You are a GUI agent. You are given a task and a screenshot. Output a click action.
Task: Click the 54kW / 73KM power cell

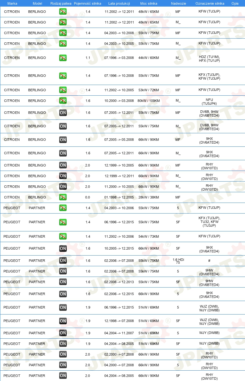[149, 236]
